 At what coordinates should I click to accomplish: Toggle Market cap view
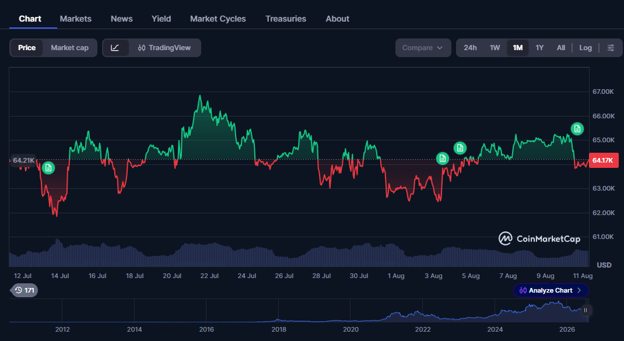click(x=69, y=48)
